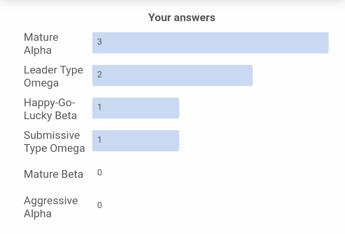Click the Mature Alpha result bar
This screenshot has width=345, height=234.
pos(210,43)
